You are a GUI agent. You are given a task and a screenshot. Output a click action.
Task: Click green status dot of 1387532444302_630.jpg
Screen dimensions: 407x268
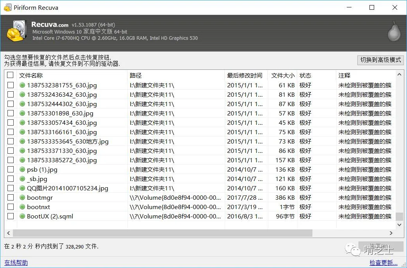pos(22,104)
